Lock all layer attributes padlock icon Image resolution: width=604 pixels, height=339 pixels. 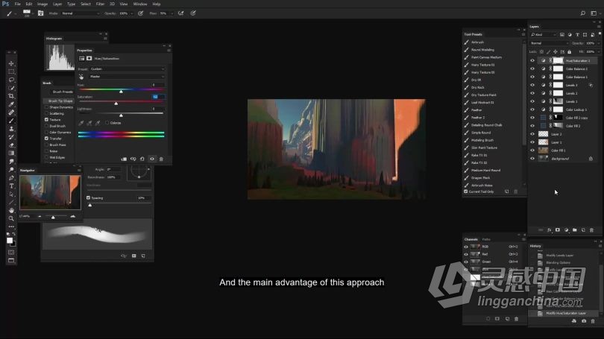click(x=570, y=51)
